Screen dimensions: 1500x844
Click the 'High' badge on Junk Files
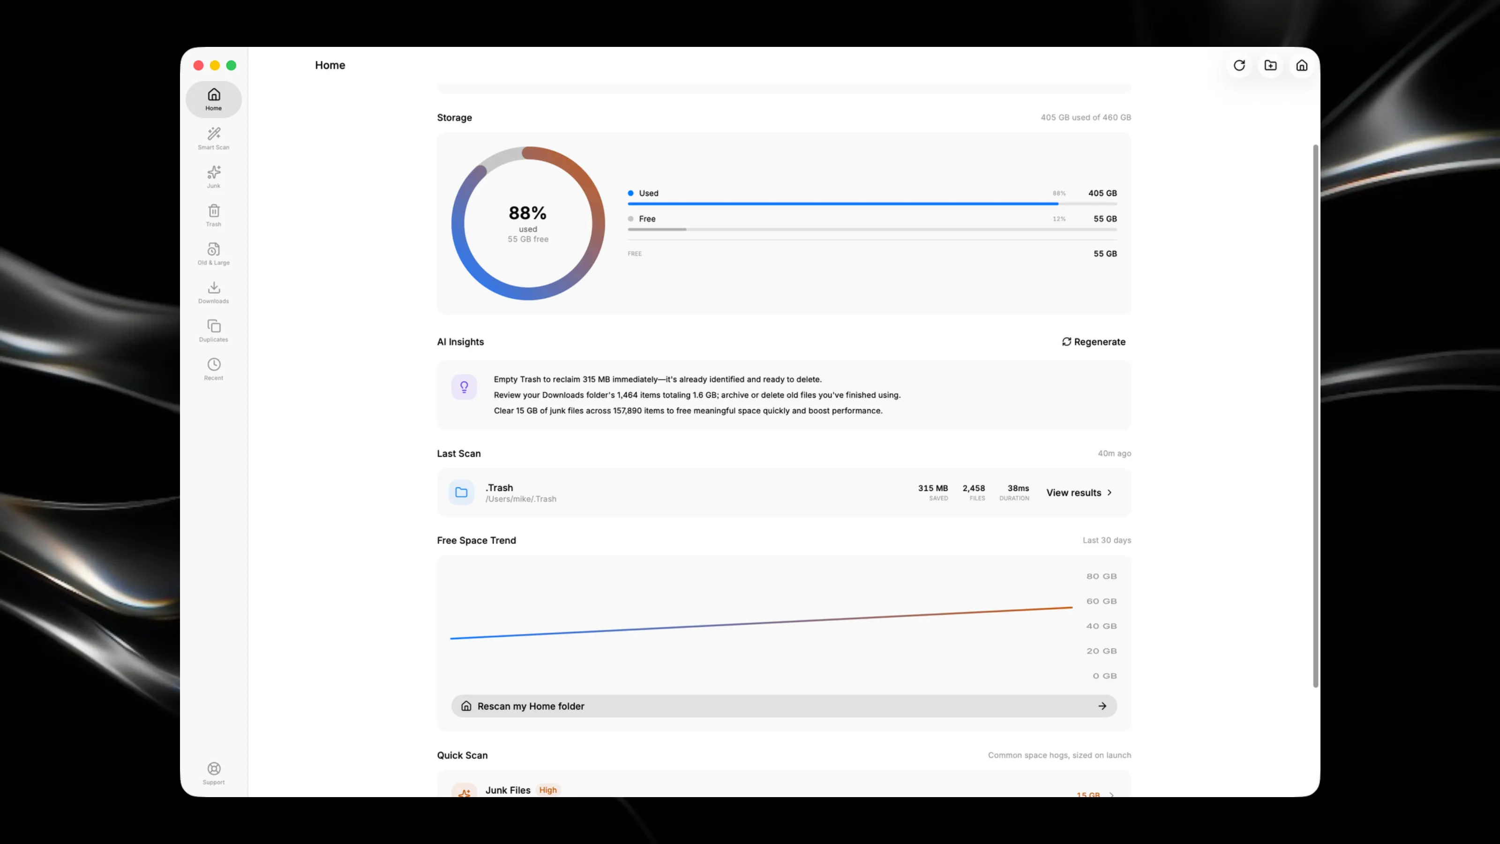coord(547,790)
